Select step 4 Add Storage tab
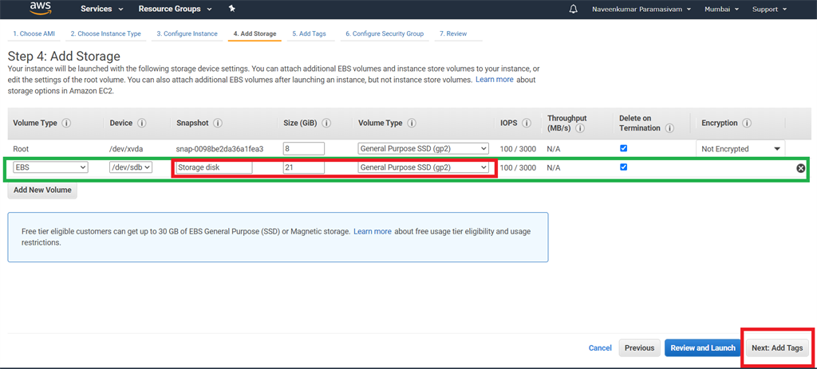Image resolution: width=817 pixels, height=369 pixels. pyautogui.click(x=255, y=33)
